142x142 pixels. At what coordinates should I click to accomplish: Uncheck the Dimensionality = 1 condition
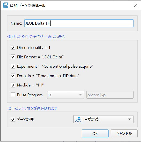[x=13, y=47]
